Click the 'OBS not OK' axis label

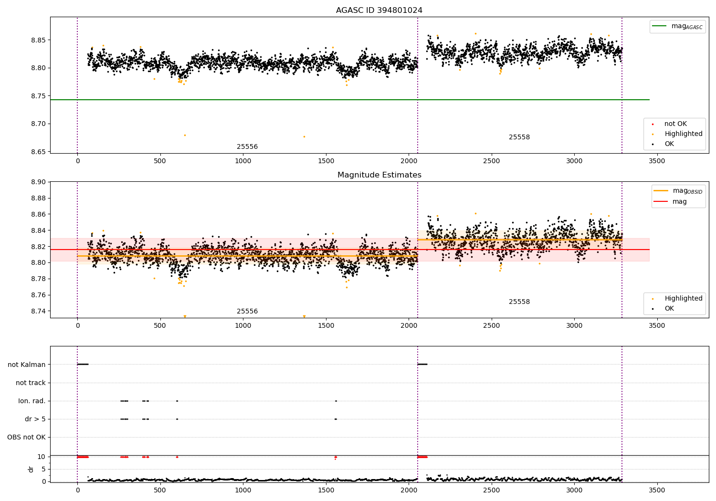(x=26, y=438)
